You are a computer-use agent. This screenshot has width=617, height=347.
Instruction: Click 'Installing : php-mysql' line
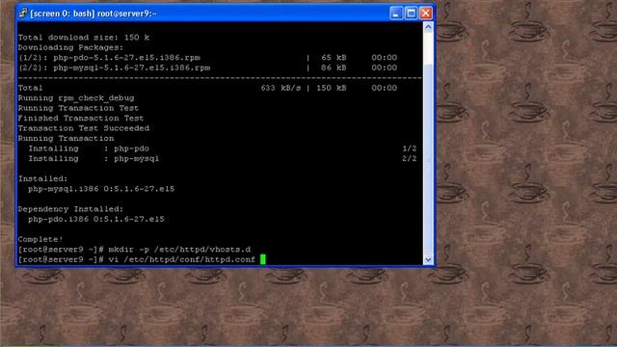coord(94,158)
